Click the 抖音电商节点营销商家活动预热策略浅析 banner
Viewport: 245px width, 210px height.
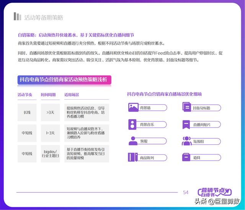(x=64, y=80)
